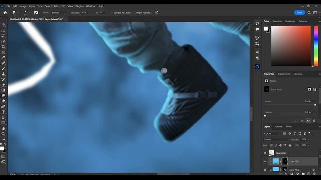The width and height of the screenshot is (321, 180).
Task: Open the Strength slider dropdown arrow
Action: (90, 13)
